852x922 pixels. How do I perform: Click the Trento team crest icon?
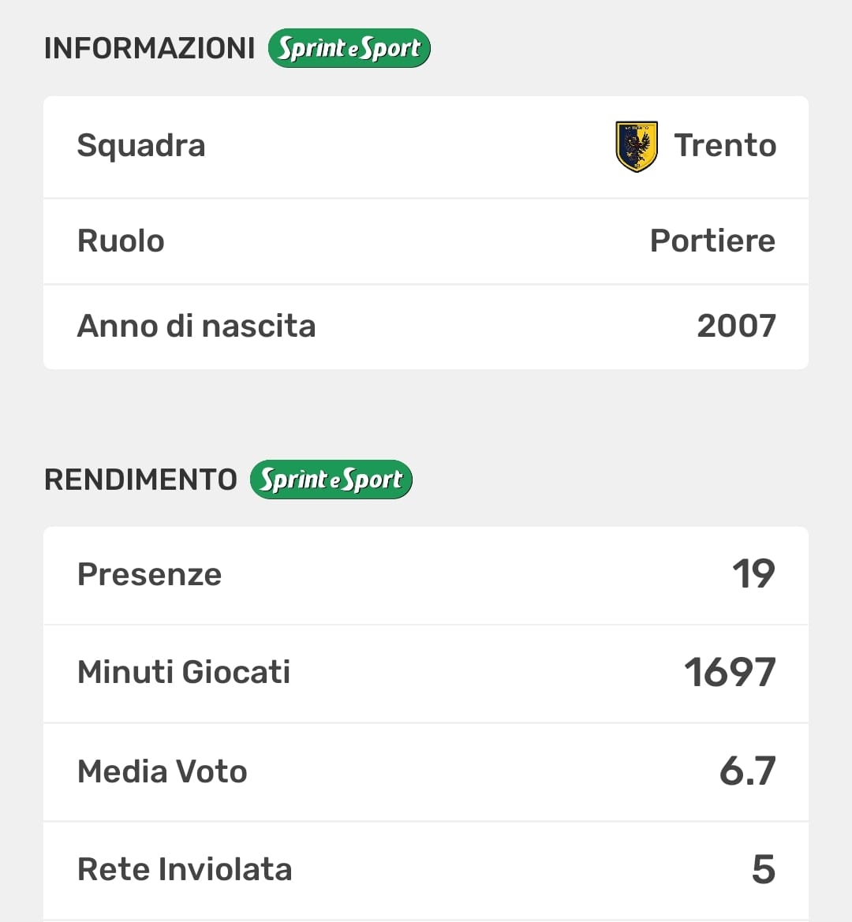tap(636, 146)
